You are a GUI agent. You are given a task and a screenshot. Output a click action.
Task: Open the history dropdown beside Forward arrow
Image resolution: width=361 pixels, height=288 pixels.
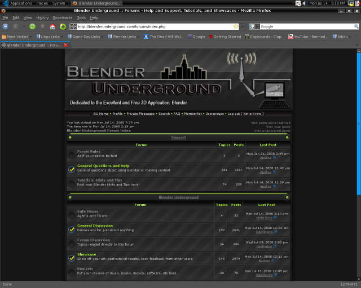(x=24, y=26)
